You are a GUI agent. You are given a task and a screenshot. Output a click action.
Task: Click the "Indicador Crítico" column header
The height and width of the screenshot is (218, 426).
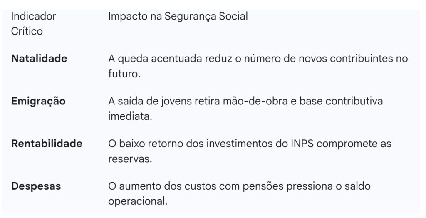[x=33, y=24]
